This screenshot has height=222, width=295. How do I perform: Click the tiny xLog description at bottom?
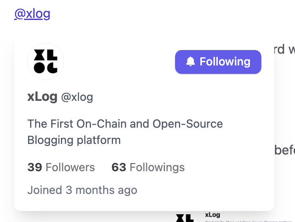point(249,221)
